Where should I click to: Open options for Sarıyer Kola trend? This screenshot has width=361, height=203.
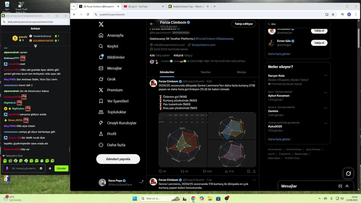[x=326, y=76]
